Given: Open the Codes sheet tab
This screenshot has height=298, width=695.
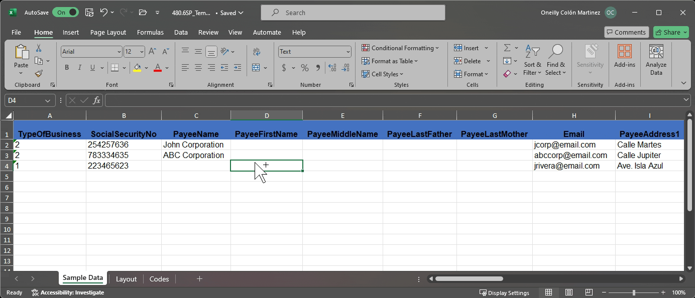Looking at the screenshot, I should click(159, 279).
